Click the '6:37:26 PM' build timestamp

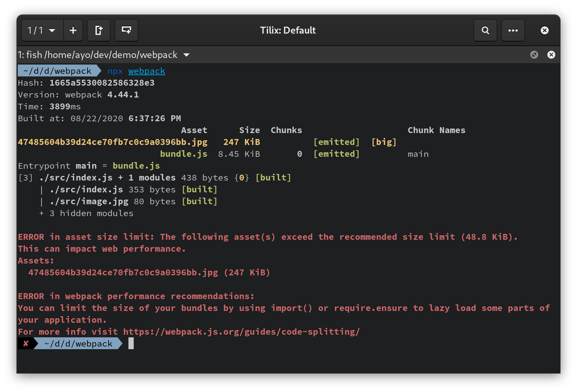(x=155, y=119)
